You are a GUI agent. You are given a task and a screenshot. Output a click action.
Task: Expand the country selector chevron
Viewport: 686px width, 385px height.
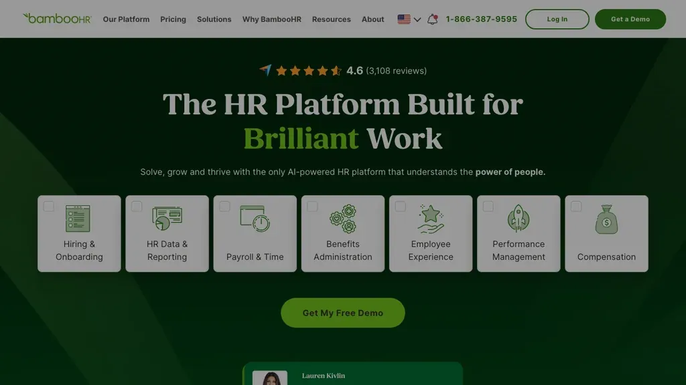pyautogui.click(x=417, y=19)
